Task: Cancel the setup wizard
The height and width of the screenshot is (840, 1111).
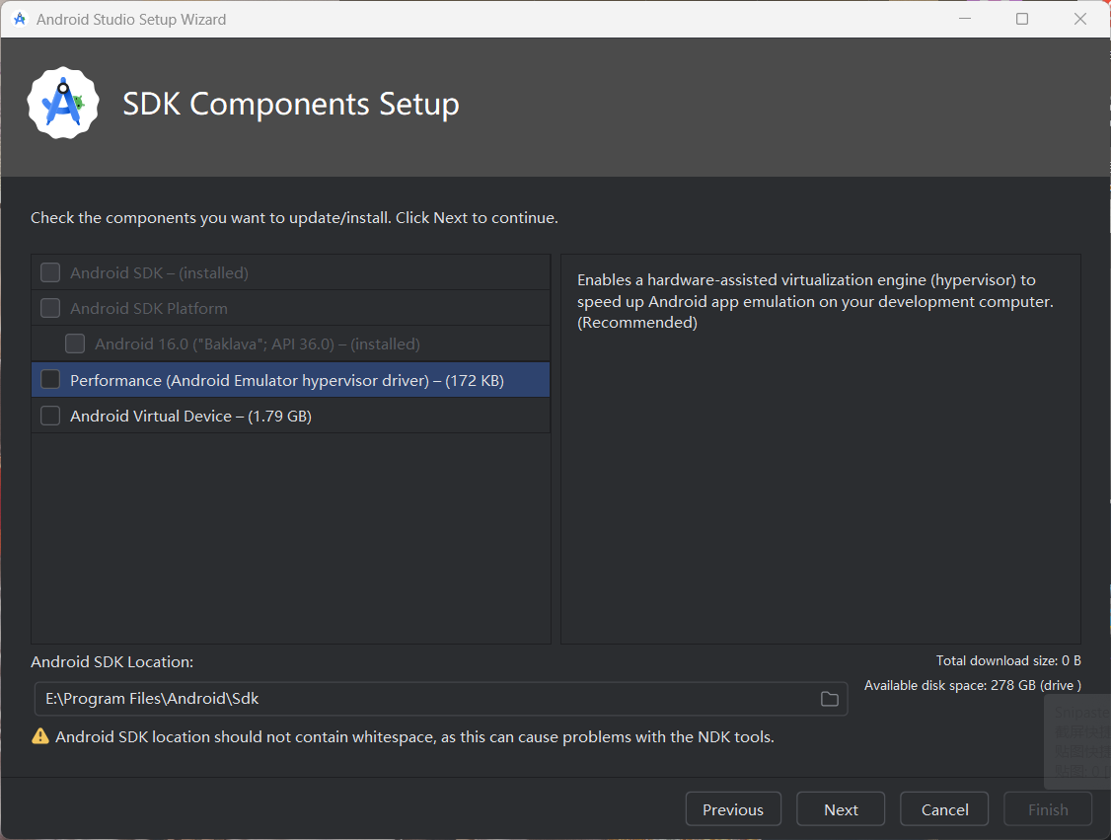Action: tap(944, 809)
